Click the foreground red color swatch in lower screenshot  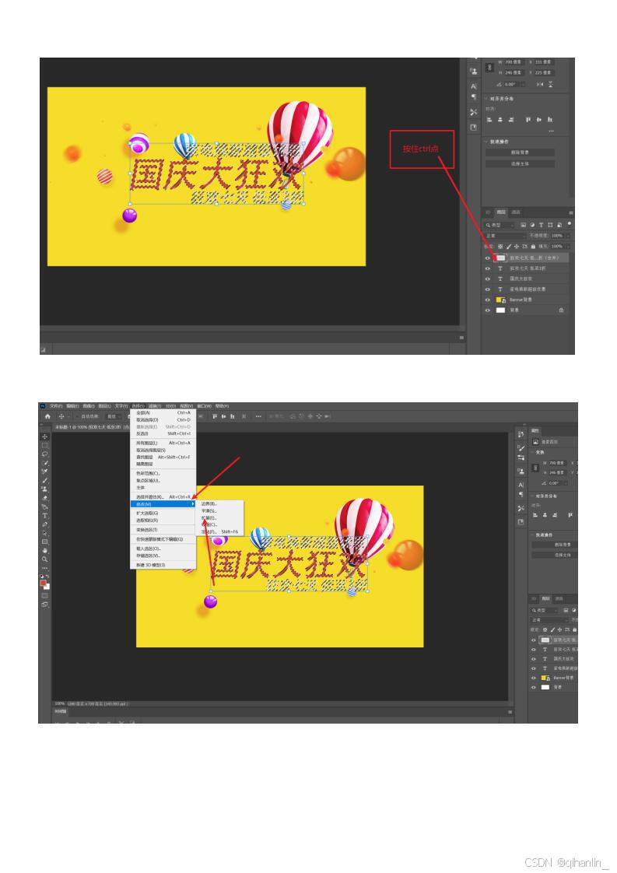43,582
